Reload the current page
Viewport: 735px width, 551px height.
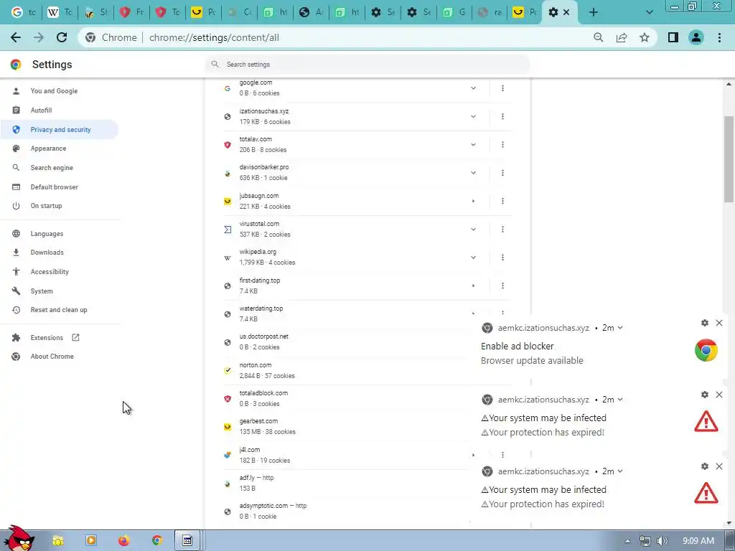pos(62,37)
